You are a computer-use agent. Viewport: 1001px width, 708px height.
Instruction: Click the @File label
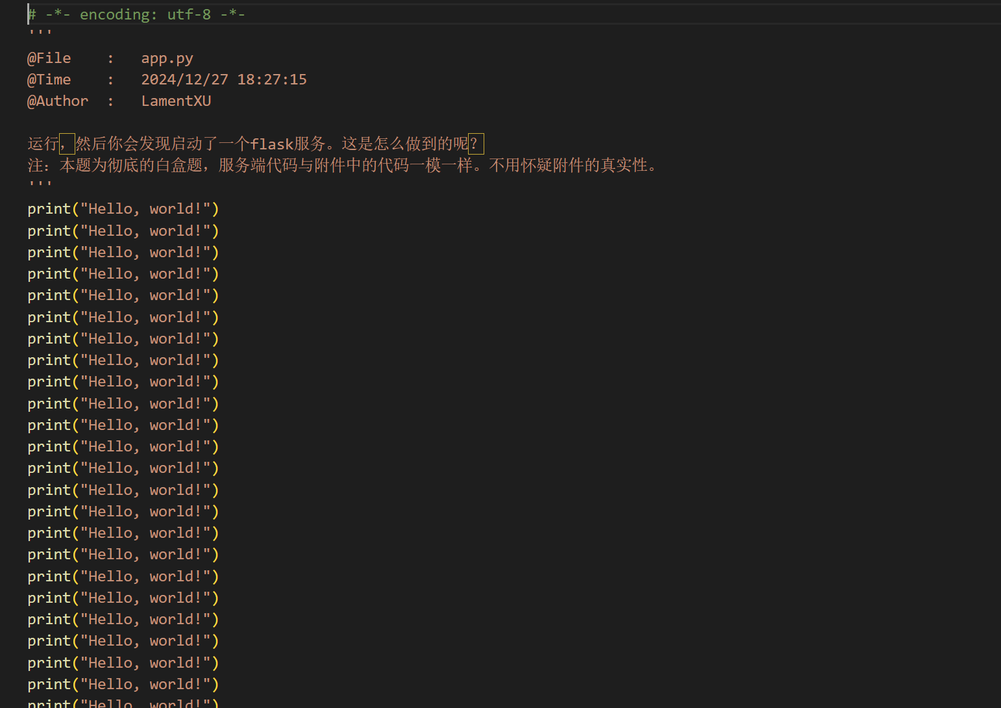coord(49,58)
